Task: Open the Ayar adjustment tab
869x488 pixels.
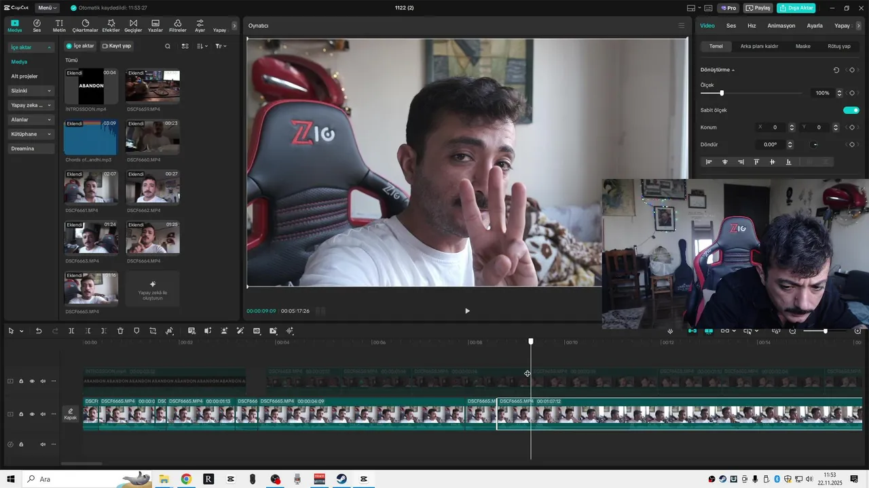Action: (200, 26)
